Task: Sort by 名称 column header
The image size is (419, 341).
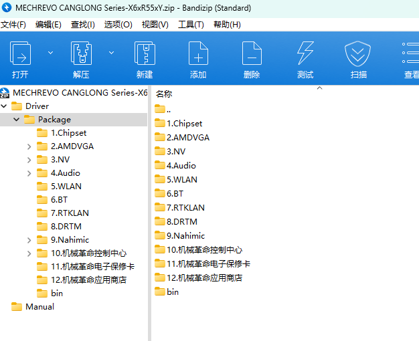Action: [x=164, y=94]
